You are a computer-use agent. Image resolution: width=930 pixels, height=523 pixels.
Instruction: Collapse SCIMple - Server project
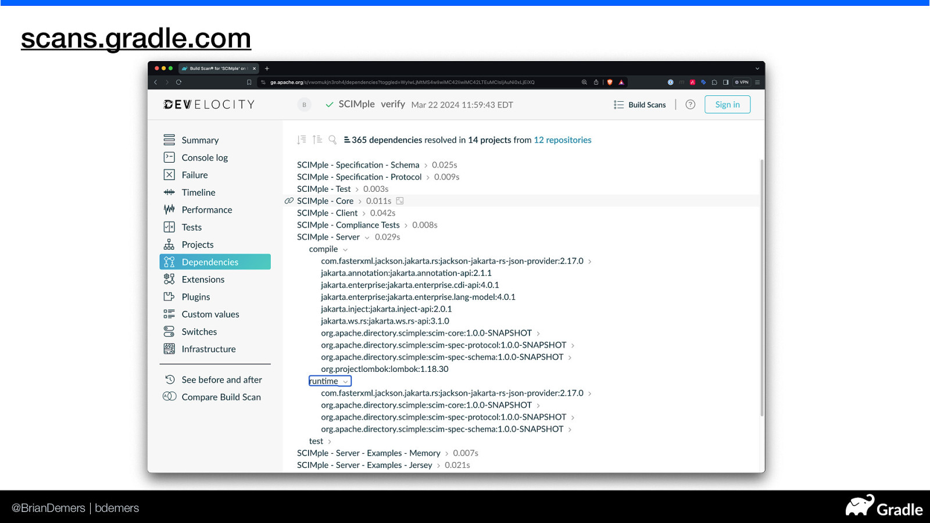[367, 238]
